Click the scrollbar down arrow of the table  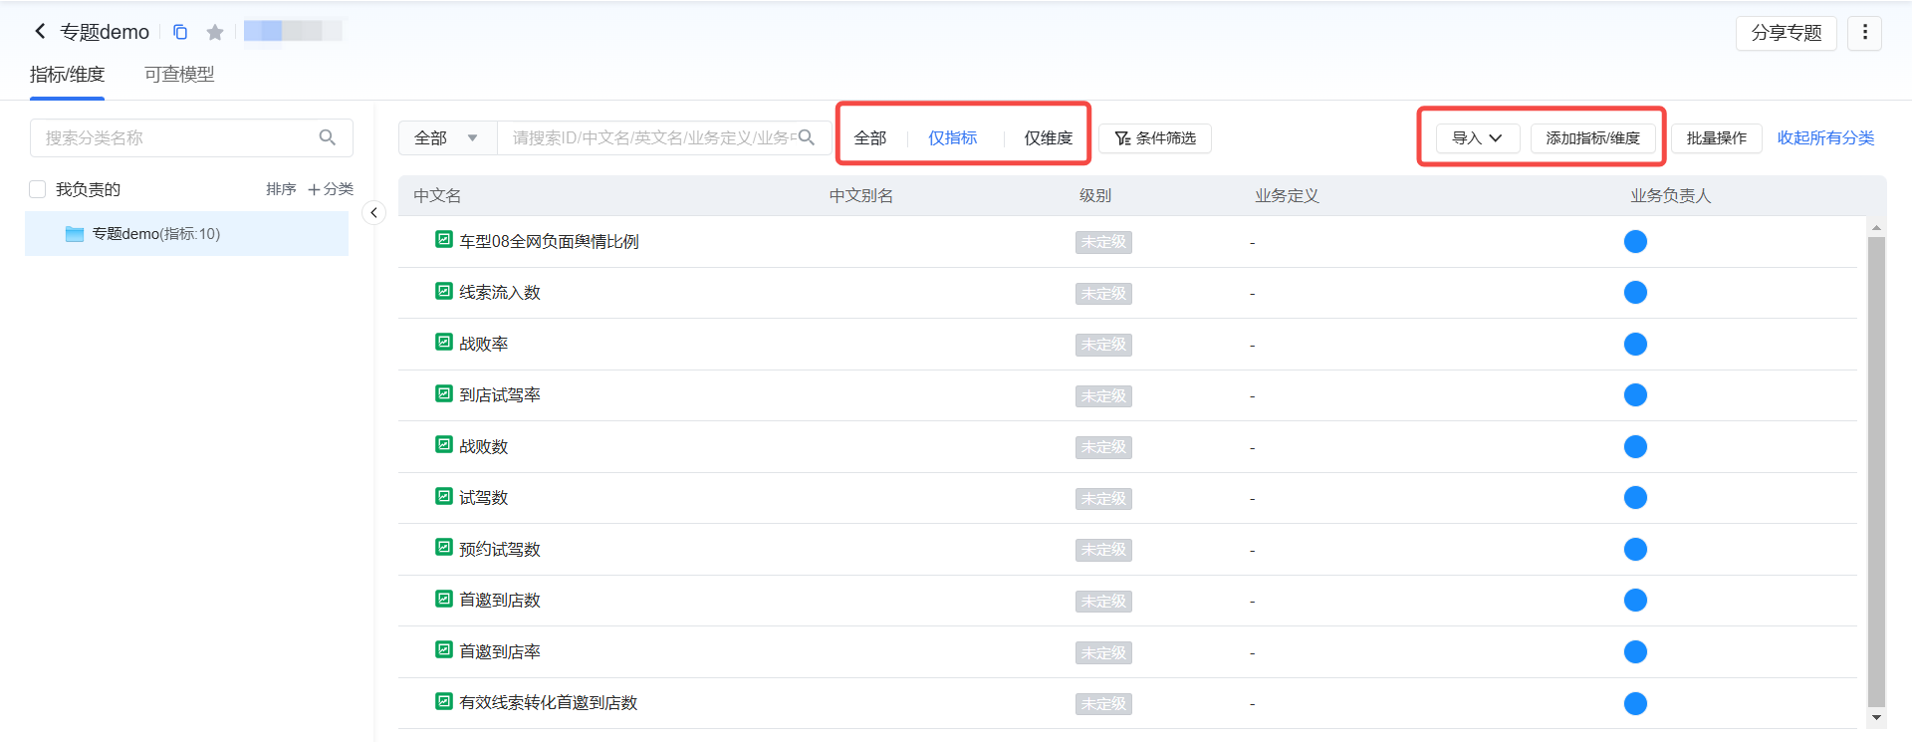coord(1876,717)
